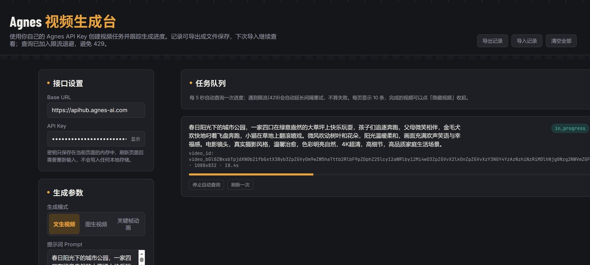Click 刷新一次 to refresh task

click(x=240, y=185)
